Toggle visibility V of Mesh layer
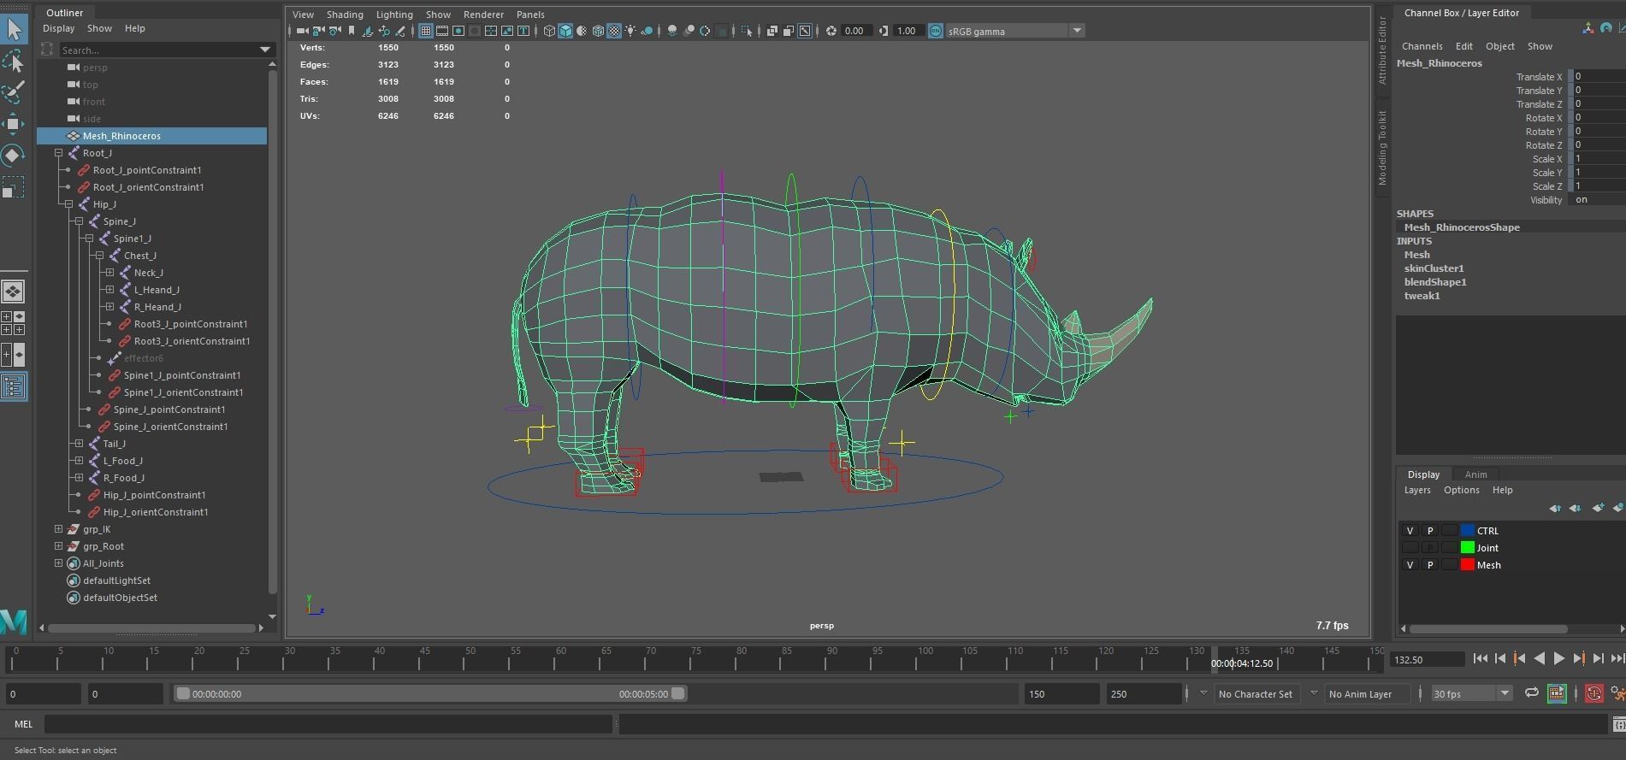 coord(1410,565)
